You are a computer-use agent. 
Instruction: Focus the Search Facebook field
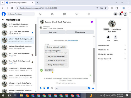21,14
